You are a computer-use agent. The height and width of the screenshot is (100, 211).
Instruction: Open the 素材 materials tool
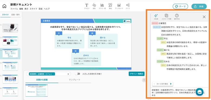pyautogui.click(x=110, y=6)
